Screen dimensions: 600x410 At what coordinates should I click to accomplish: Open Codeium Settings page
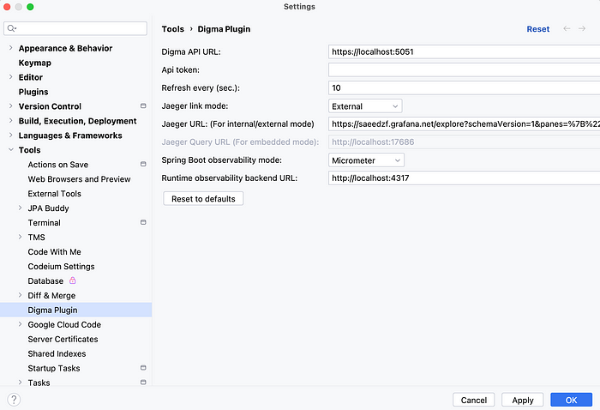[61, 267]
